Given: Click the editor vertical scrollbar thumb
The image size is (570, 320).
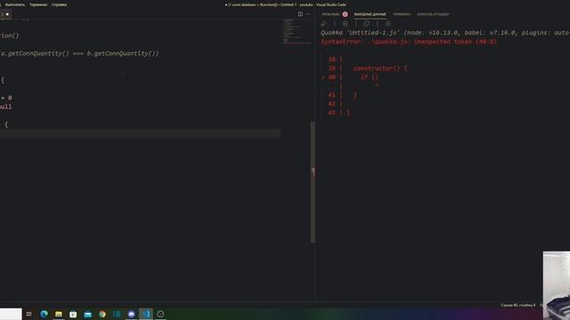Looking at the screenshot, I should click(x=313, y=182).
